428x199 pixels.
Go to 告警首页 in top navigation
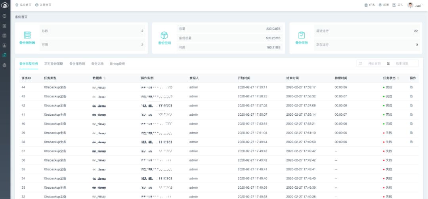click(x=43, y=5)
